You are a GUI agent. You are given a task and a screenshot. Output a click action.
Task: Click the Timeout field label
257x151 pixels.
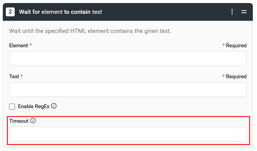19,121
